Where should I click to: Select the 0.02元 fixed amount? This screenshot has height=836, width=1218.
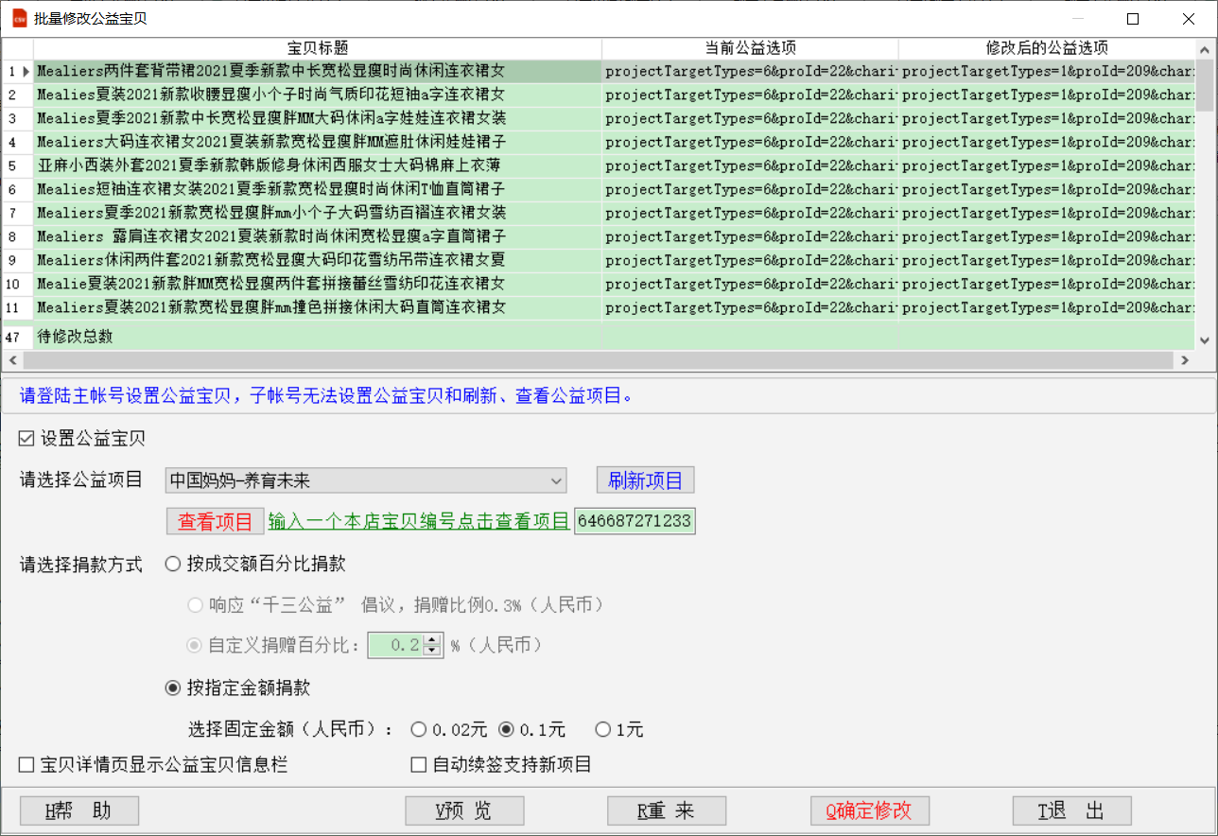[x=419, y=729]
